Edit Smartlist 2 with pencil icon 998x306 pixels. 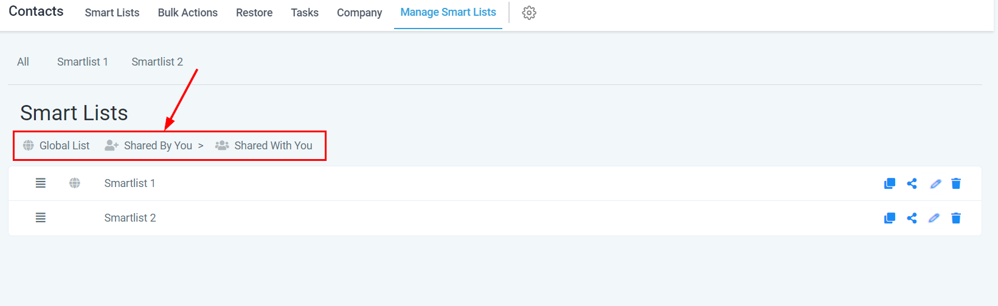(x=934, y=218)
